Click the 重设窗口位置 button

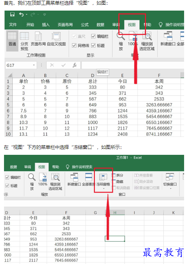tap(147, 188)
